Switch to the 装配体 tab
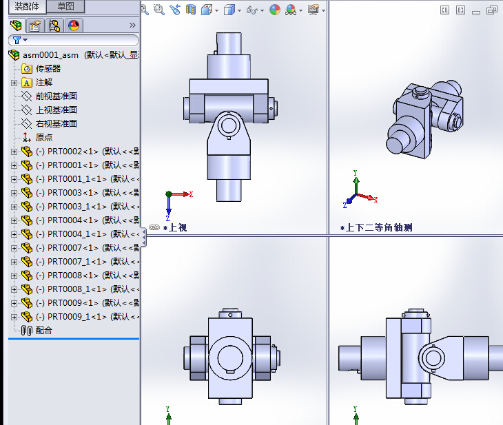 pos(27,6)
